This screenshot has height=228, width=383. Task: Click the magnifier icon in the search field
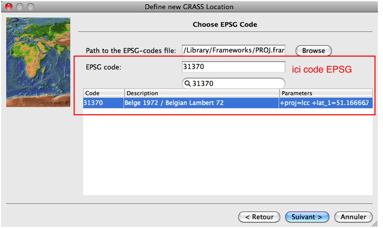coord(188,83)
